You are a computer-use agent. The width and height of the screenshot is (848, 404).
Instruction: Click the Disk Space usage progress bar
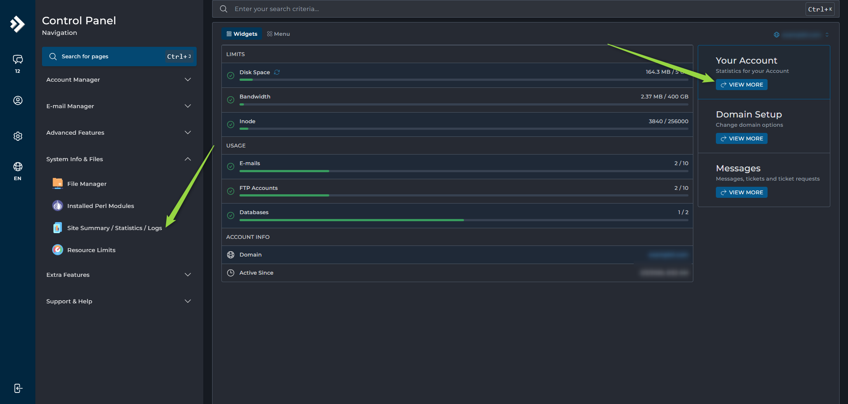pyautogui.click(x=464, y=80)
